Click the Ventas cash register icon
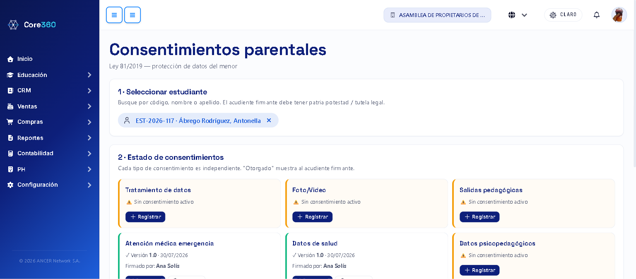 click(10, 106)
